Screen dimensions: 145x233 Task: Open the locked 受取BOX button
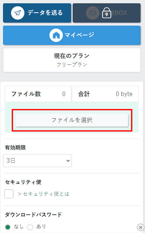(107, 13)
